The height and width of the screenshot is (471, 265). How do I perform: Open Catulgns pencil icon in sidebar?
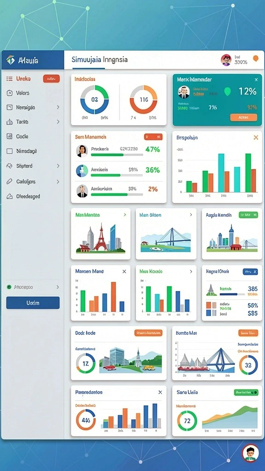[10, 181]
